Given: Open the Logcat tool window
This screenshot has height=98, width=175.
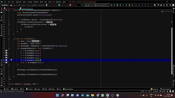Looking at the screenshot, I should coord(37,89).
